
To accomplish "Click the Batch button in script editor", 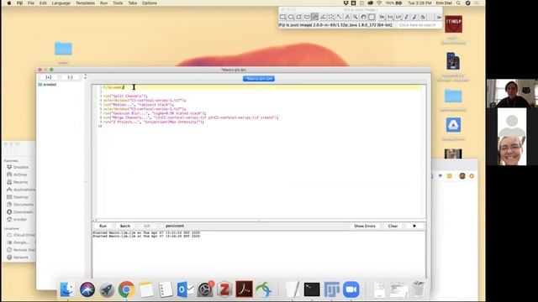I will pos(125,226).
